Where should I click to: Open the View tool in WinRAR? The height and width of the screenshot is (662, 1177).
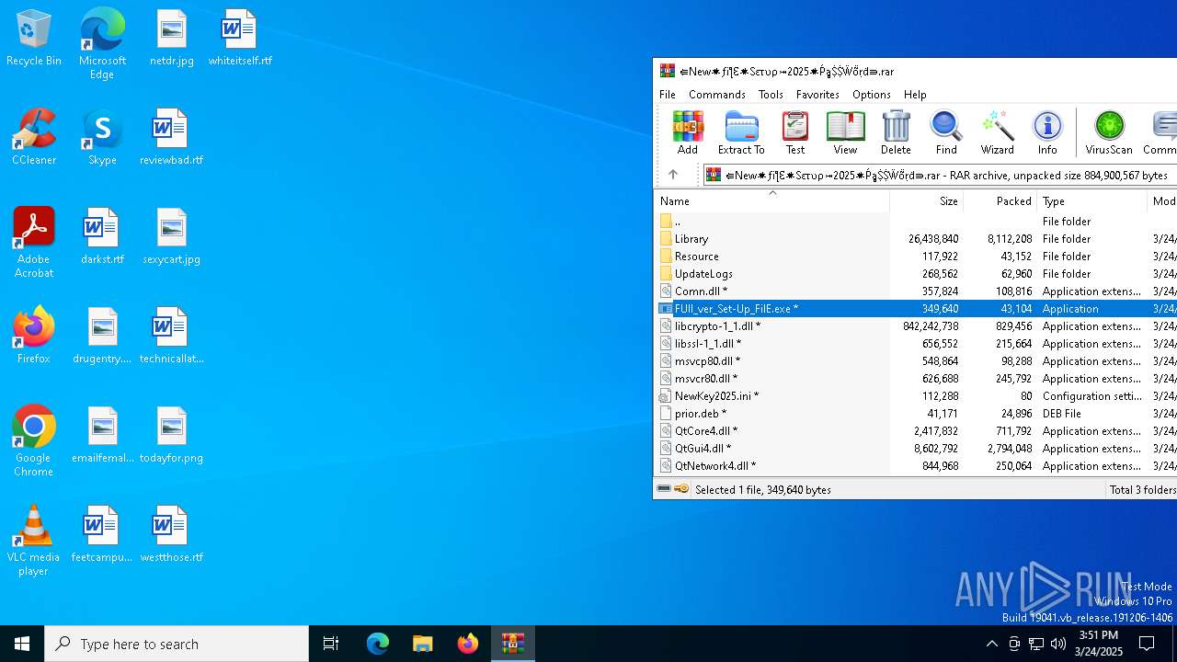[x=845, y=133]
